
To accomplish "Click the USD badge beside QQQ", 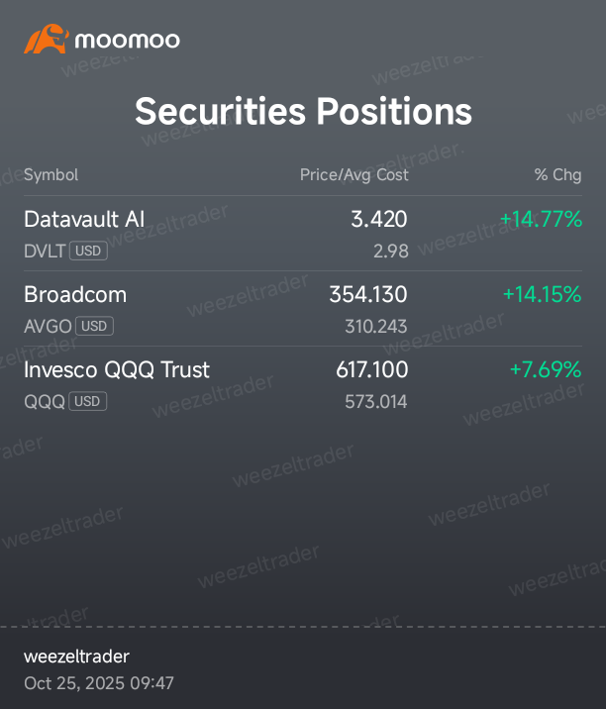I will pyautogui.click(x=88, y=401).
